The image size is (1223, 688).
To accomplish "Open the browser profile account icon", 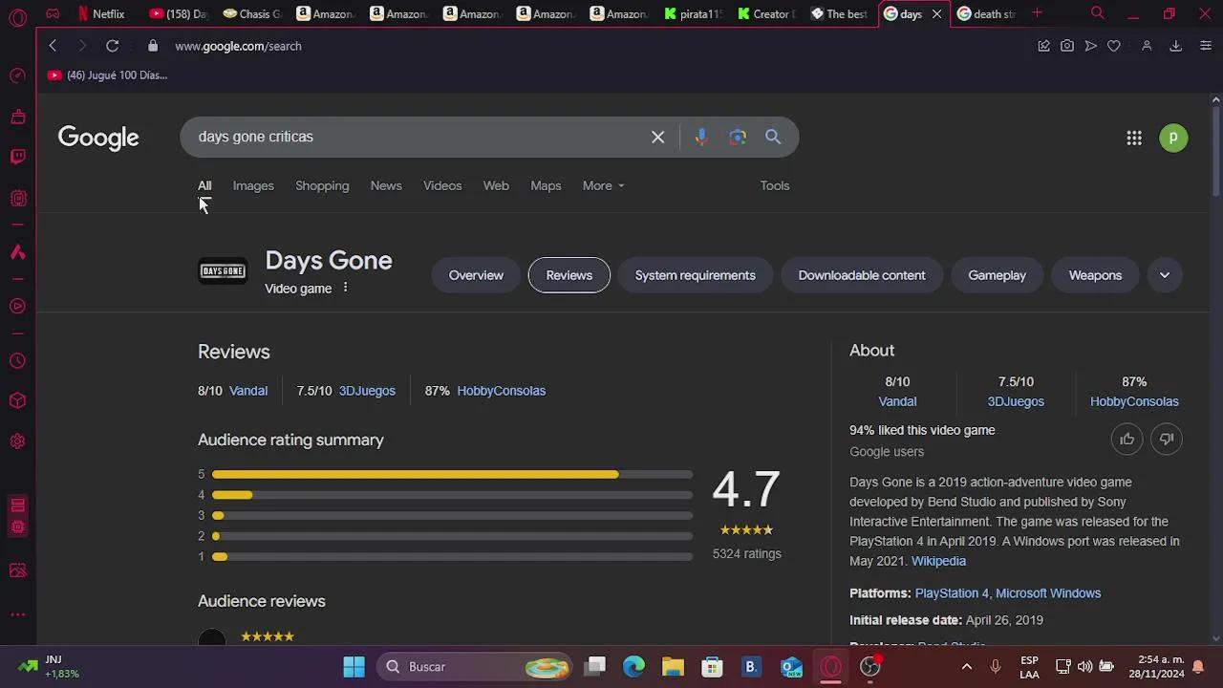I will [x=1147, y=46].
